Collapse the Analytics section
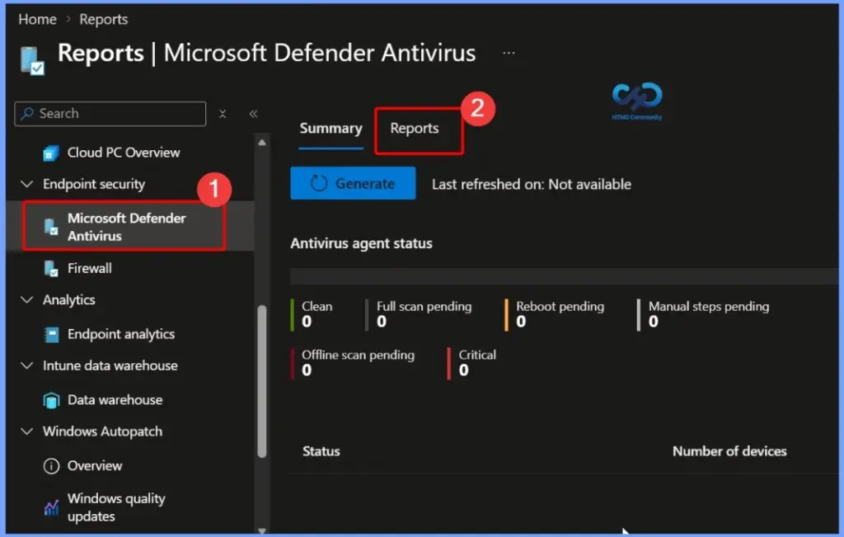 coord(26,299)
